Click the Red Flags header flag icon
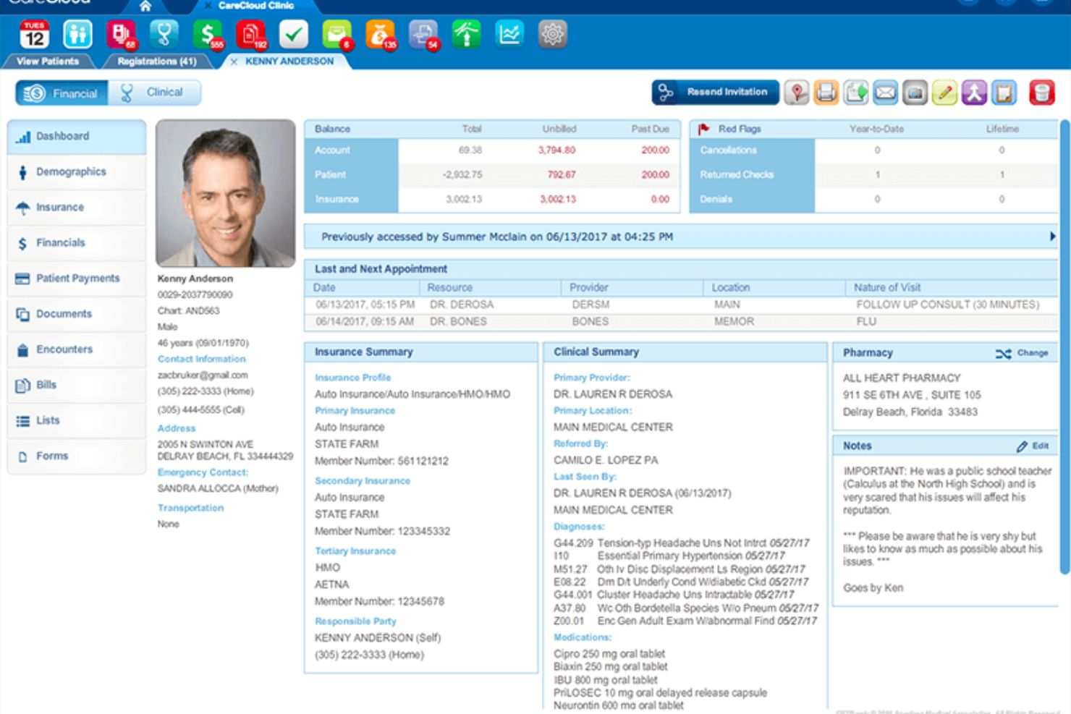 [703, 129]
